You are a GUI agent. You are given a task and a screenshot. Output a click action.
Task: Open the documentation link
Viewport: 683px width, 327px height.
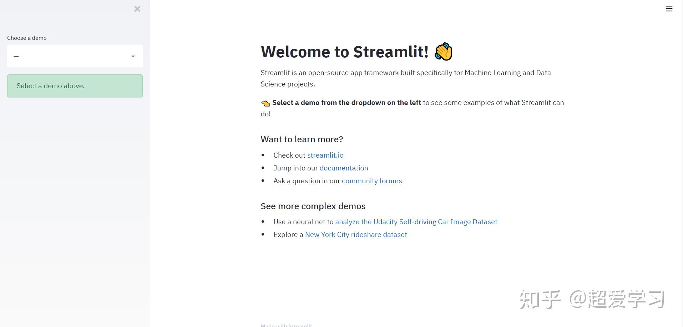344,168
